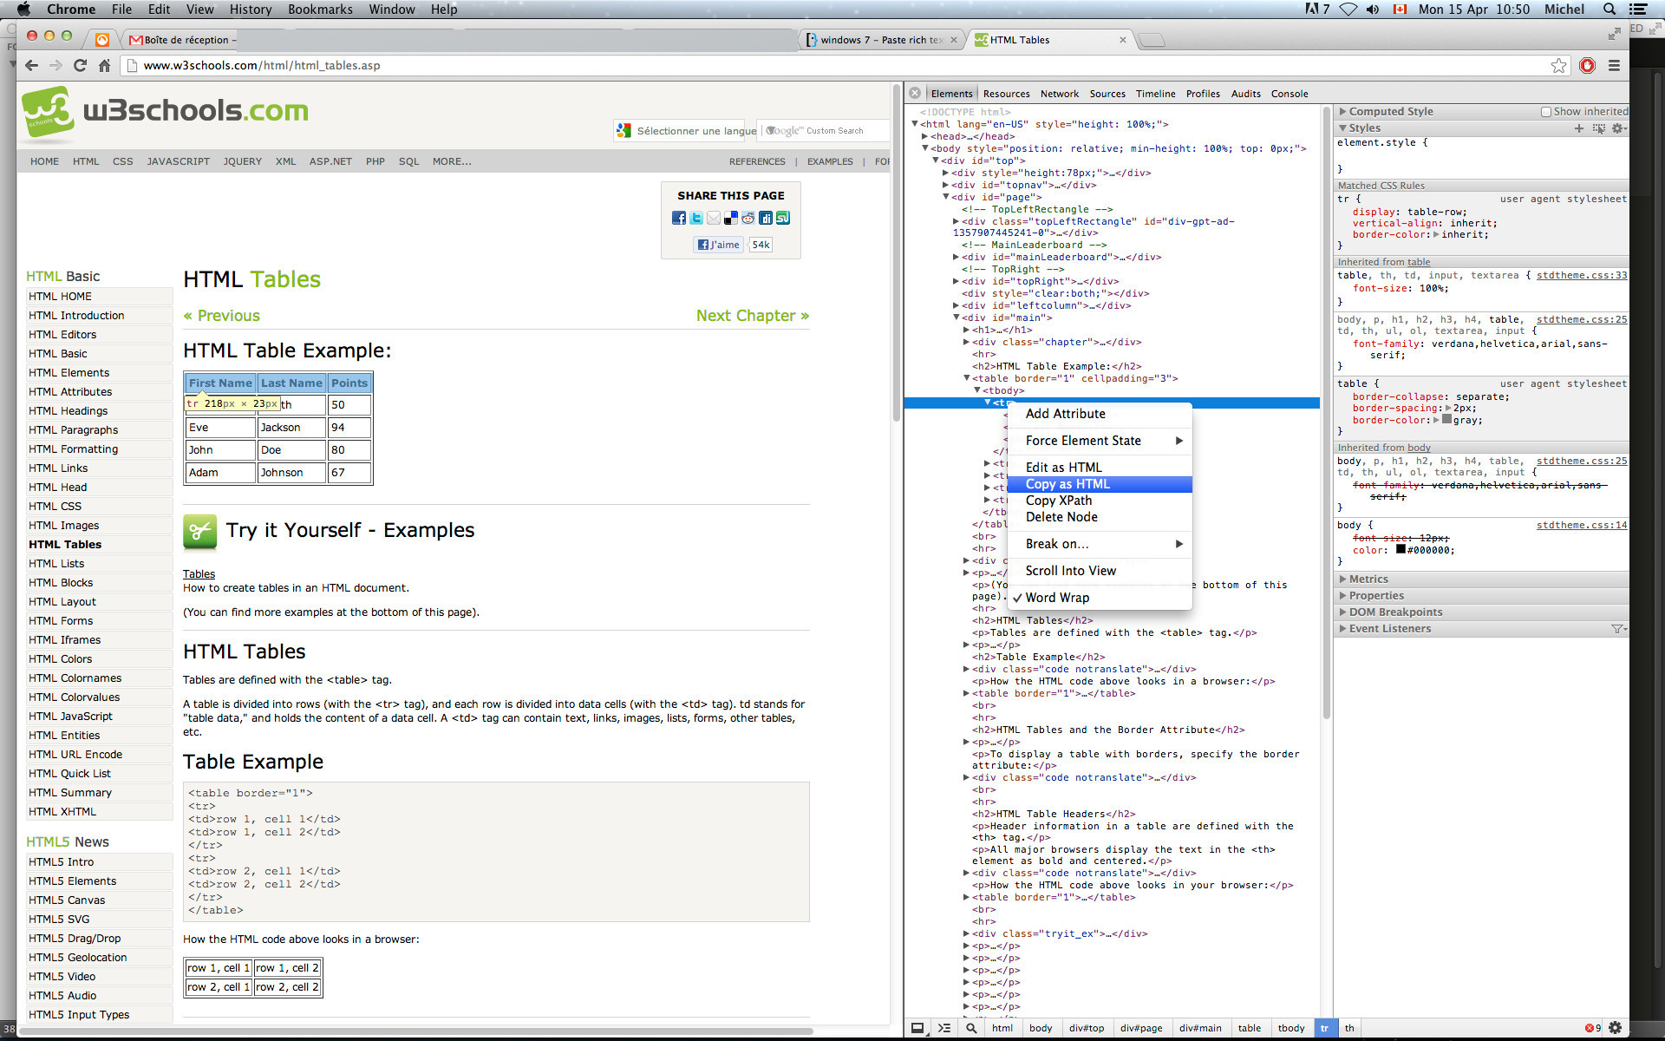Screen dimensions: 1665x1041
Task: Open DevTools settings gear icon
Action: (x=1615, y=1028)
